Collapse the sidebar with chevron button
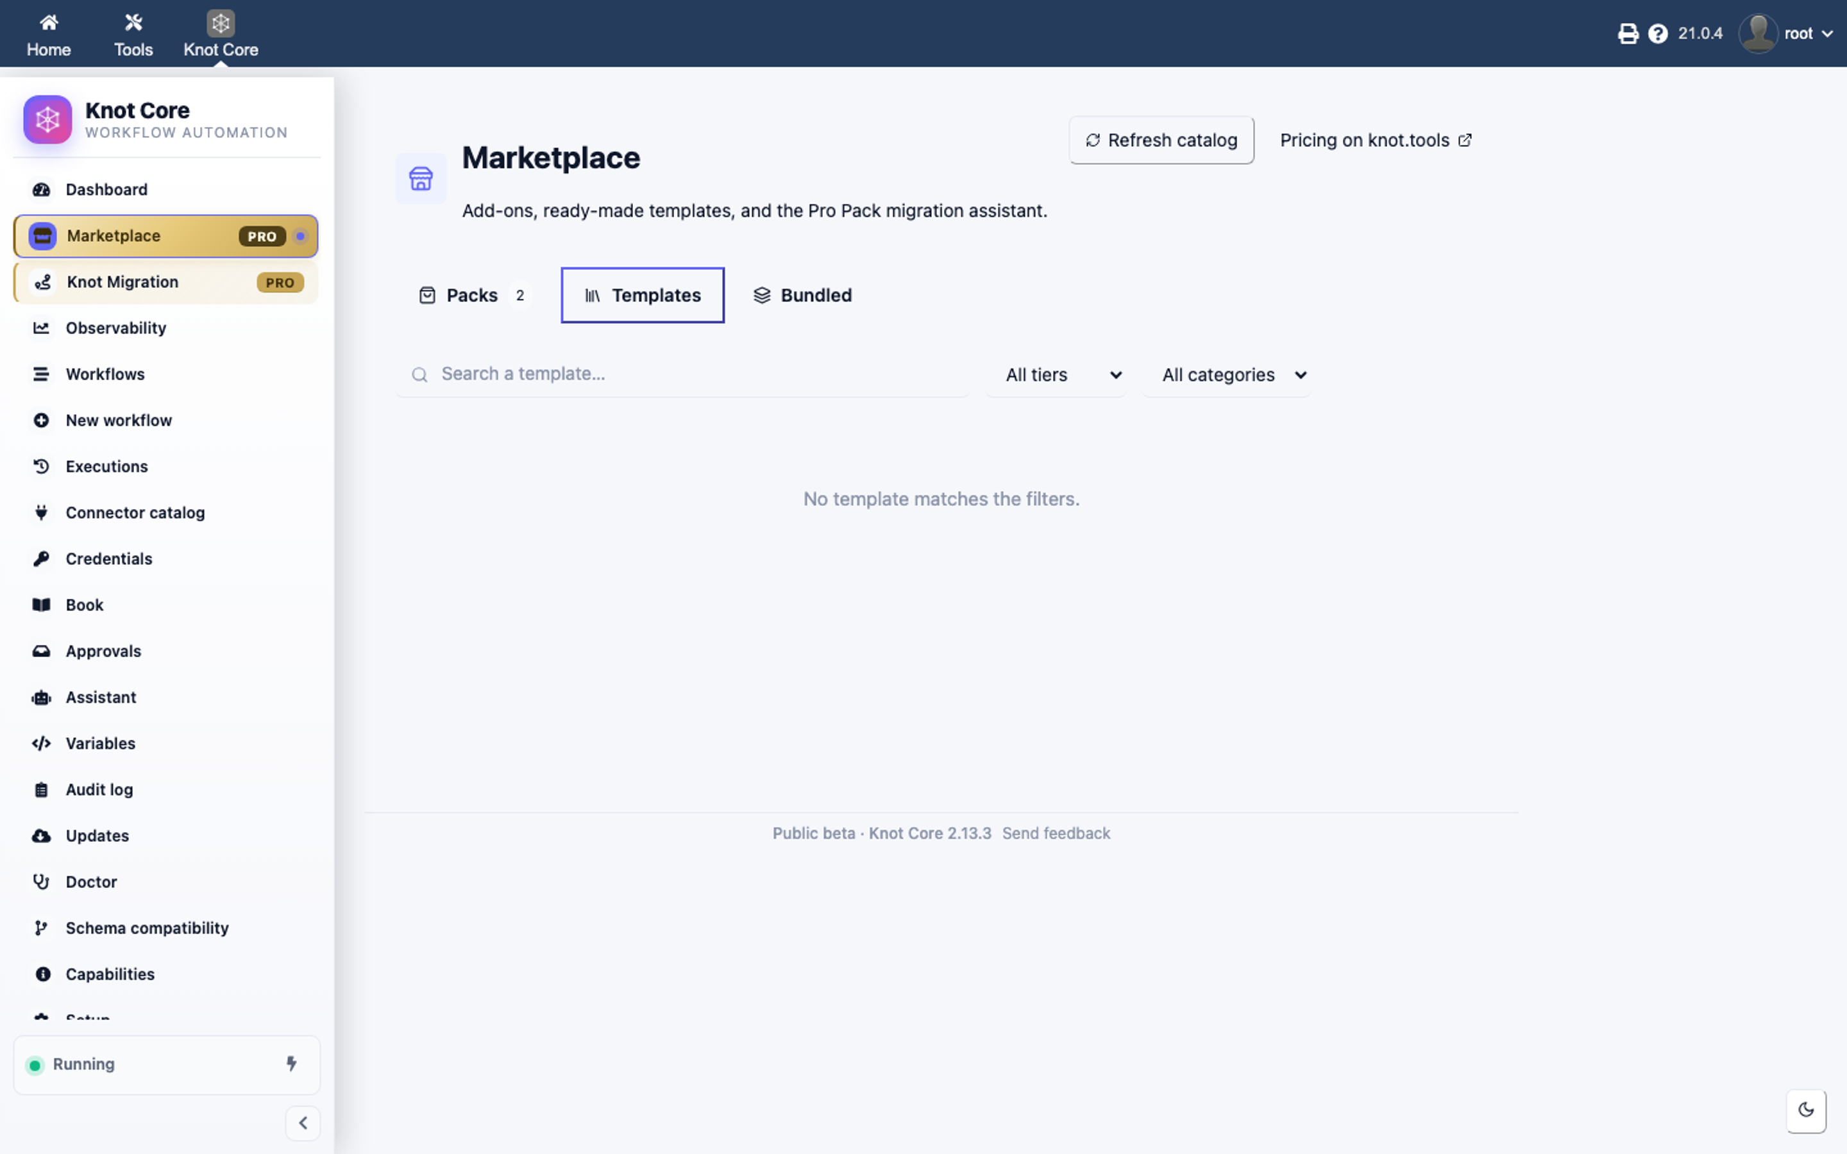This screenshot has height=1154, width=1847. [x=303, y=1123]
